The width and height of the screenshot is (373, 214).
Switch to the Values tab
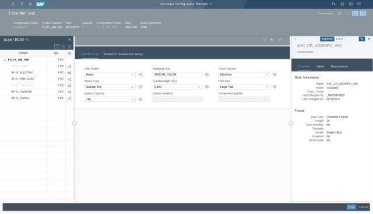pos(320,66)
